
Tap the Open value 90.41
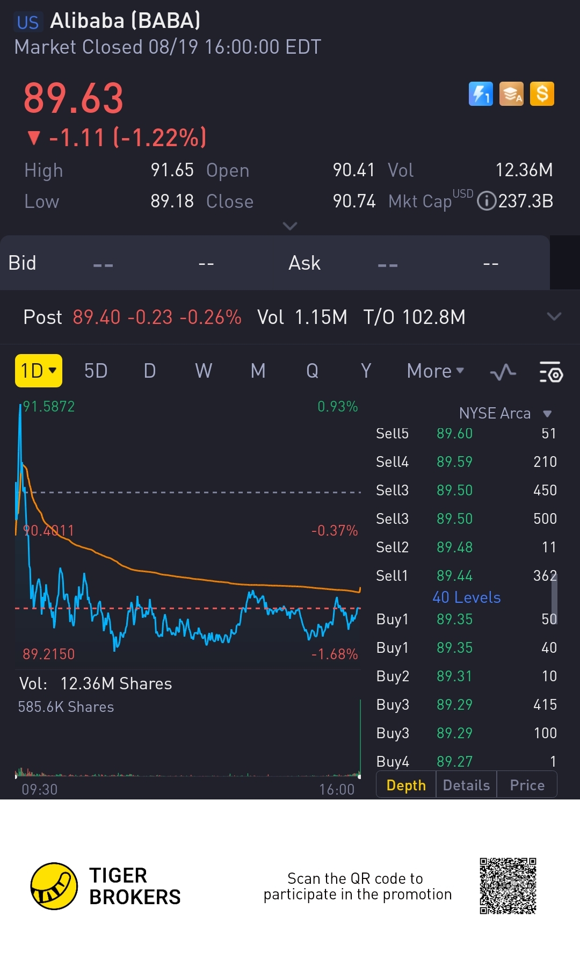(353, 170)
